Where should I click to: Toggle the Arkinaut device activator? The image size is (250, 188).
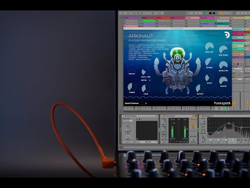pos(123,116)
